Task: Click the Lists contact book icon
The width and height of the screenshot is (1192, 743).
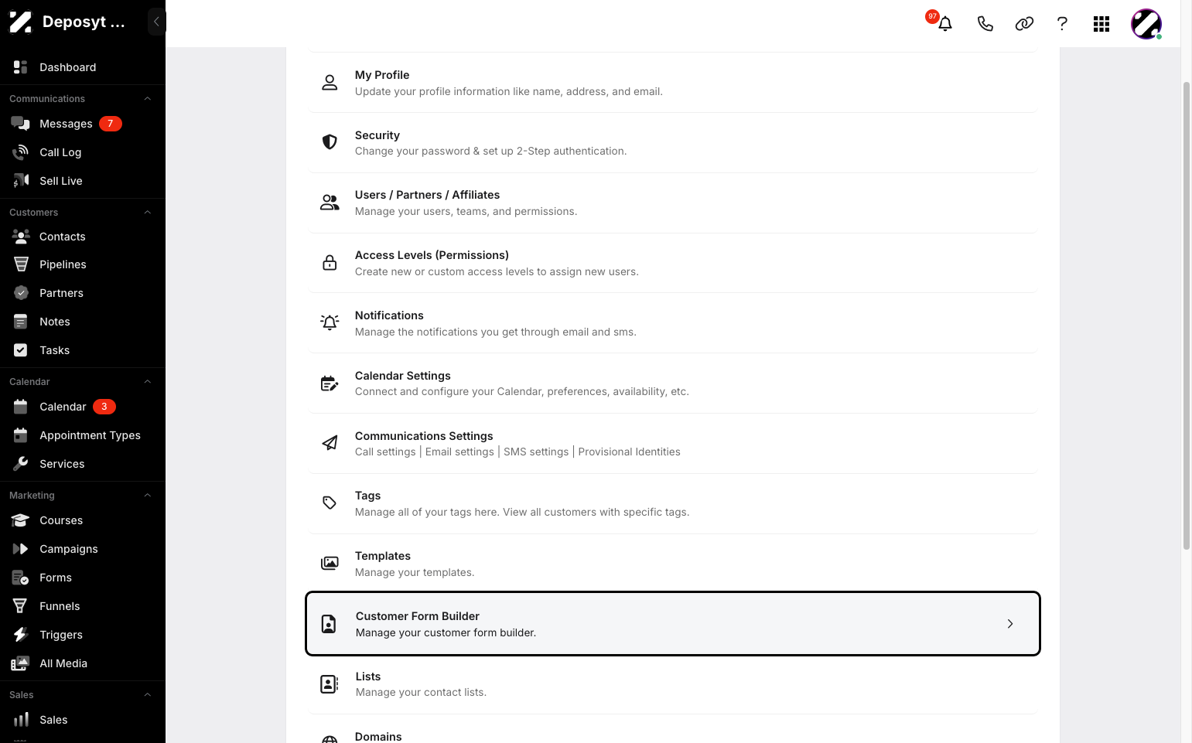Action: tap(330, 684)
